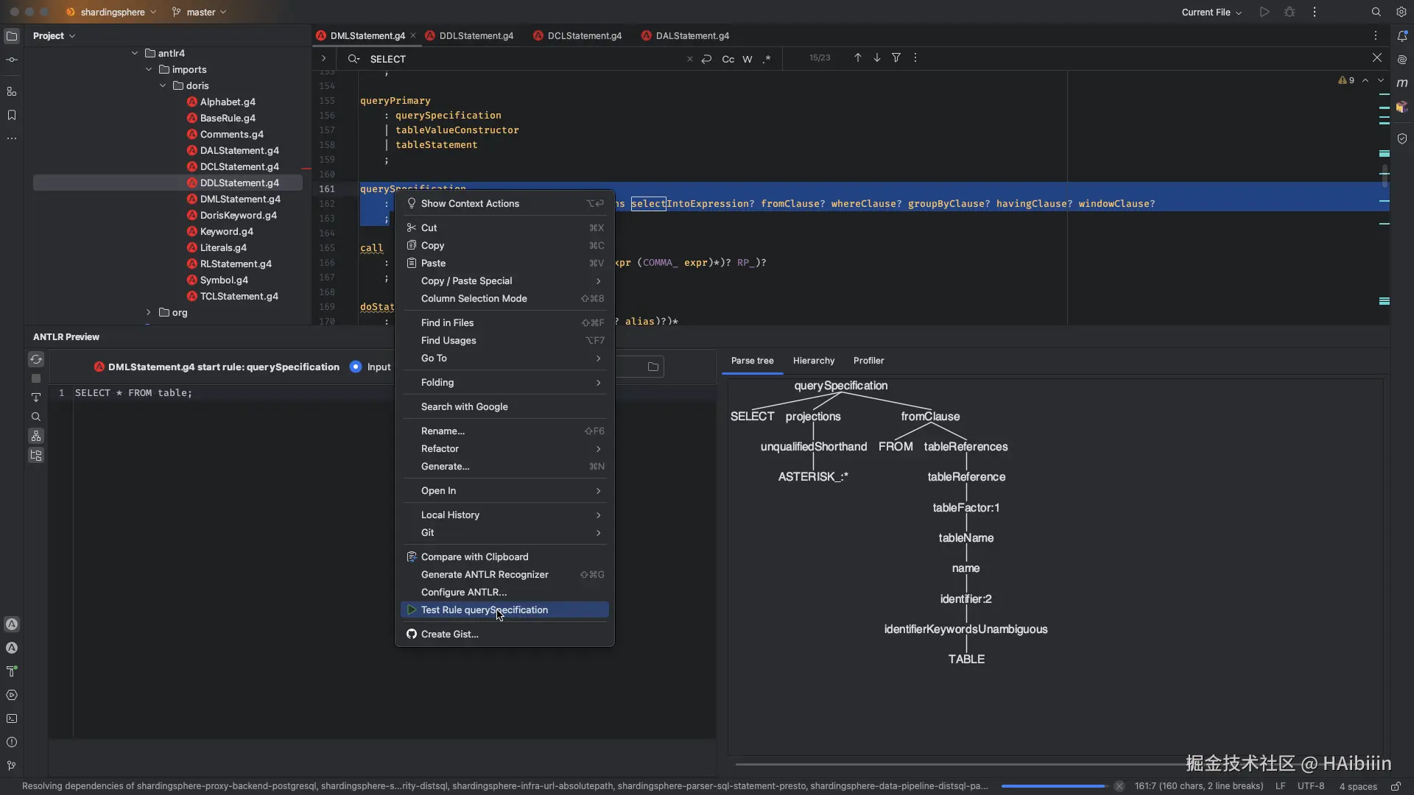
Task: Expand the org folder in the project tree
Action: (x=147, y=312)
